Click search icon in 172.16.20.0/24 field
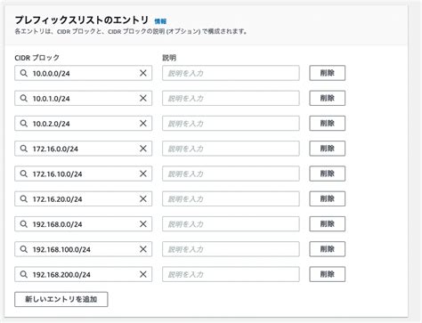Viewport: 422px width, 323px height. [24, 198]
